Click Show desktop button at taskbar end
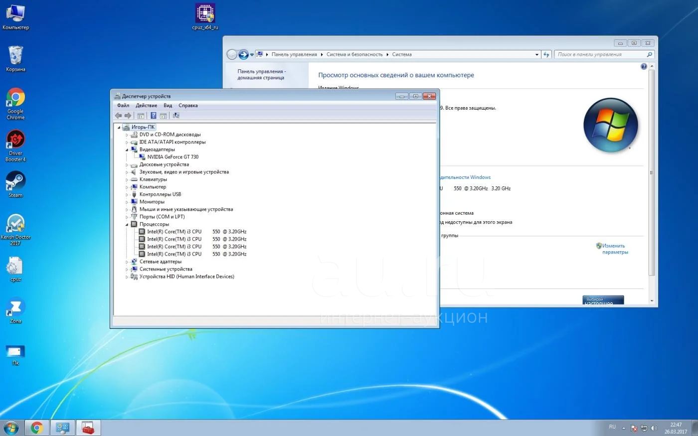Image resolution: width=698 pixels, height=436 pixels. tap(695, 428)
